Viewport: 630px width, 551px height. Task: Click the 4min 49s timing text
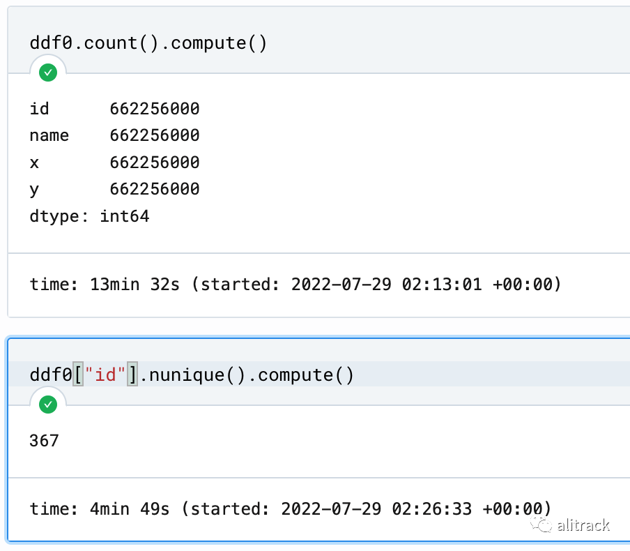click(x=130, y=508)
